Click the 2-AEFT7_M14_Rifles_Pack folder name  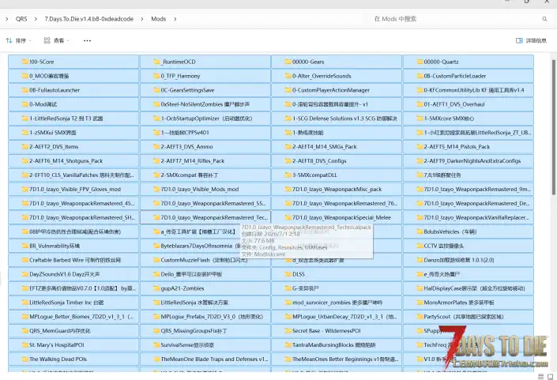tap(193, 161)
